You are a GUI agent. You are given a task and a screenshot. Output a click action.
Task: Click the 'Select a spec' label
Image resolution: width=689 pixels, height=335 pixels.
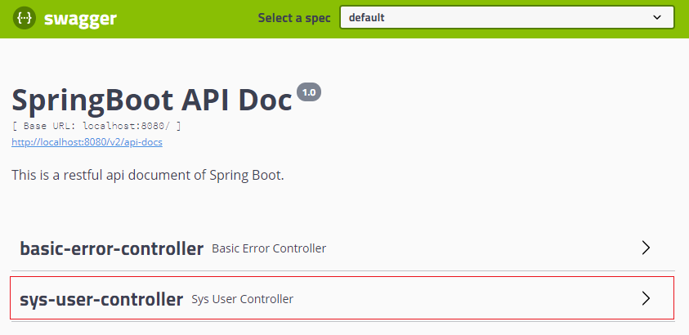(294, 18)
